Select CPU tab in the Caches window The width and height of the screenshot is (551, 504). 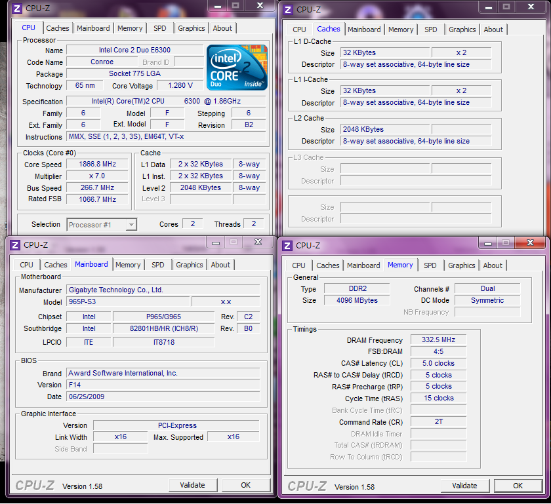pyautogui.click(x=299, y=29)
